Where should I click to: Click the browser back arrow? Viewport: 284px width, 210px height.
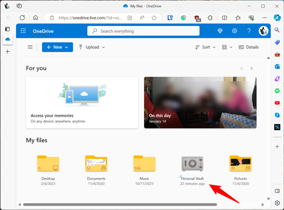[x=9, y=18]
